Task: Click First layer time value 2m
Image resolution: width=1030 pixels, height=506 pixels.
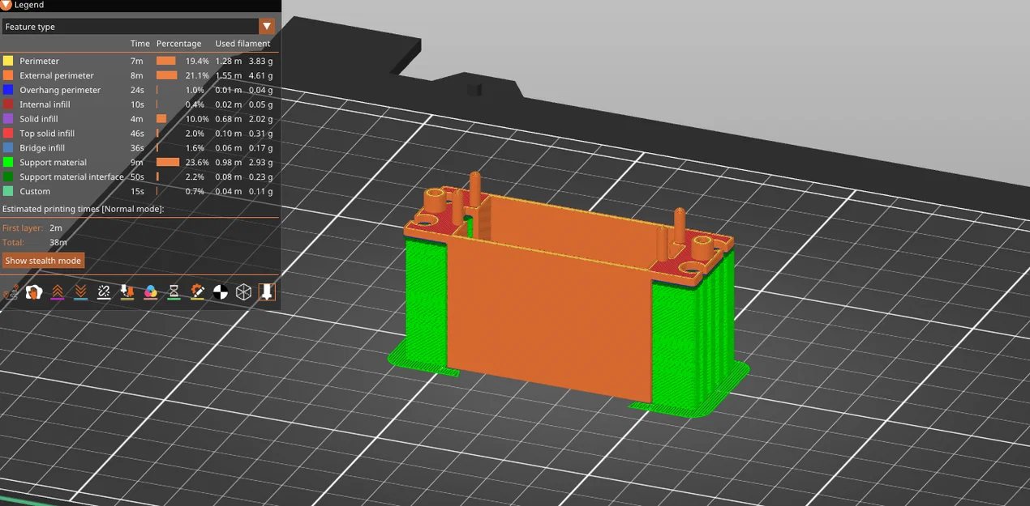Action: coord(55,228)
